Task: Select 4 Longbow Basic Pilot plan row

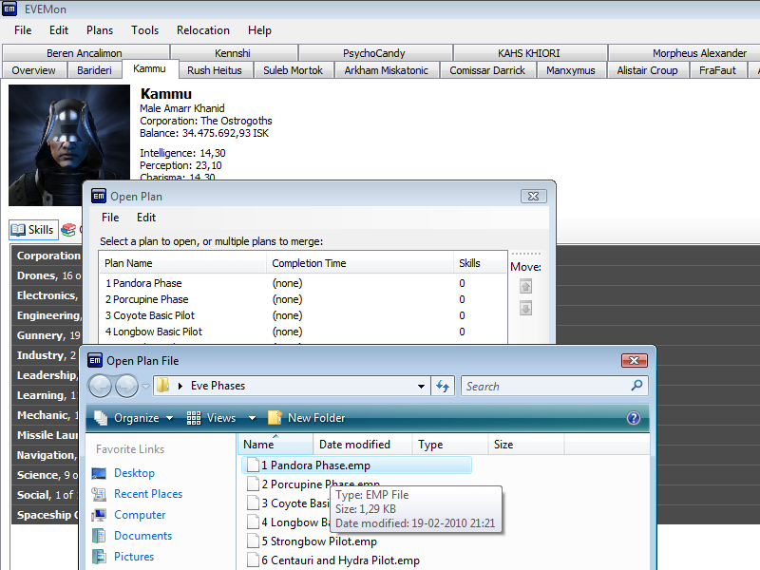Action: point(303,332)
